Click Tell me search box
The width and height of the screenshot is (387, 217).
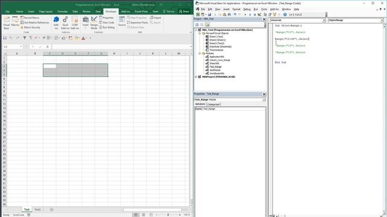point(169,11)
